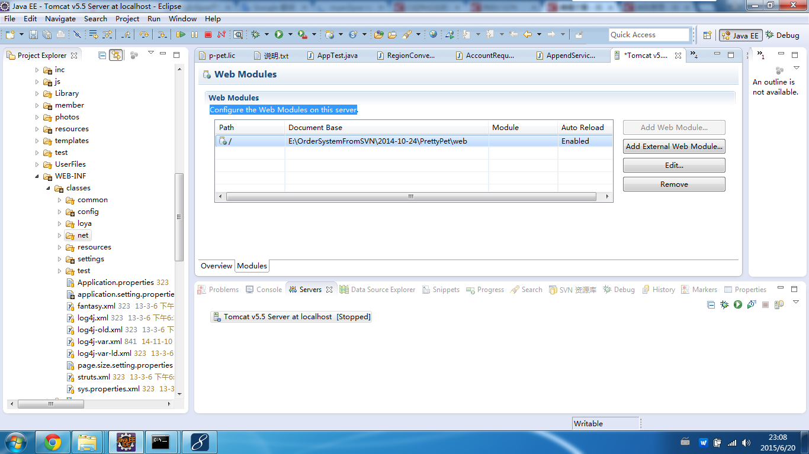Open the Eclipse Java EE IDE taskbar icon
This screenshot has width=809, height=454.
pyautogui.click(x=126, y=442)
